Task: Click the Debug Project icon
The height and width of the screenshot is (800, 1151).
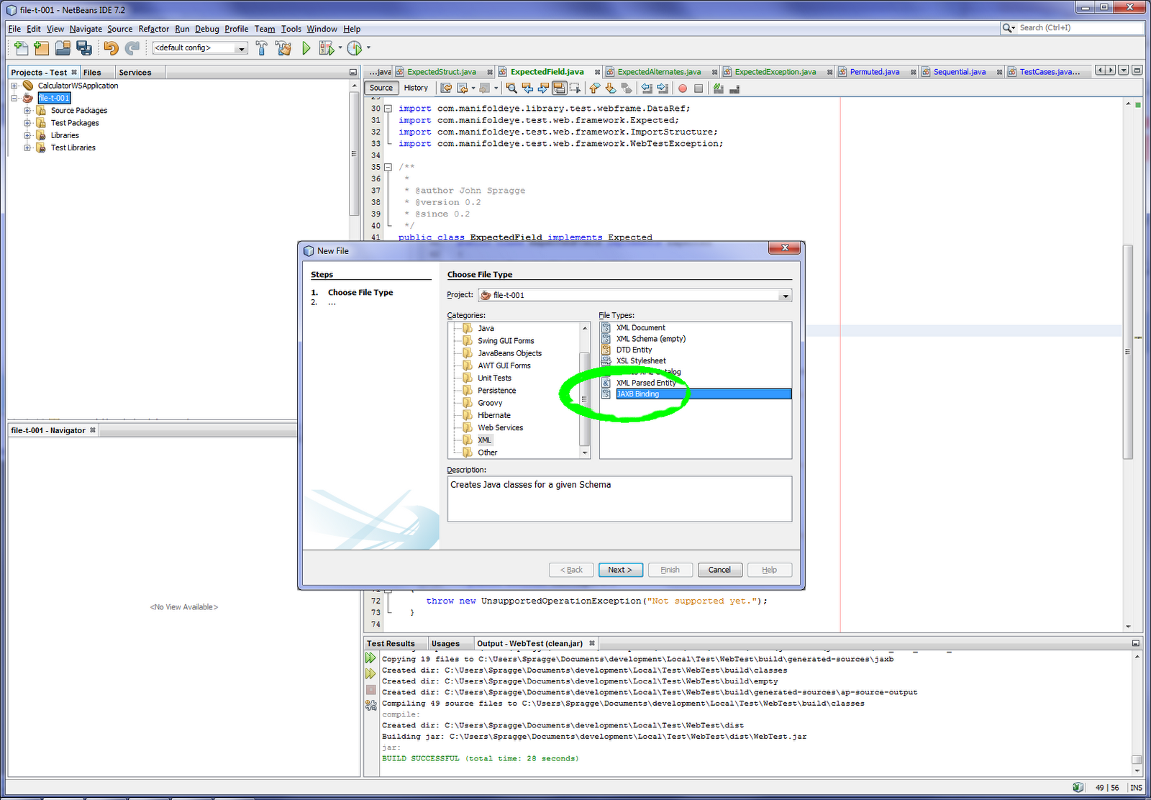Action: point(327,48)
